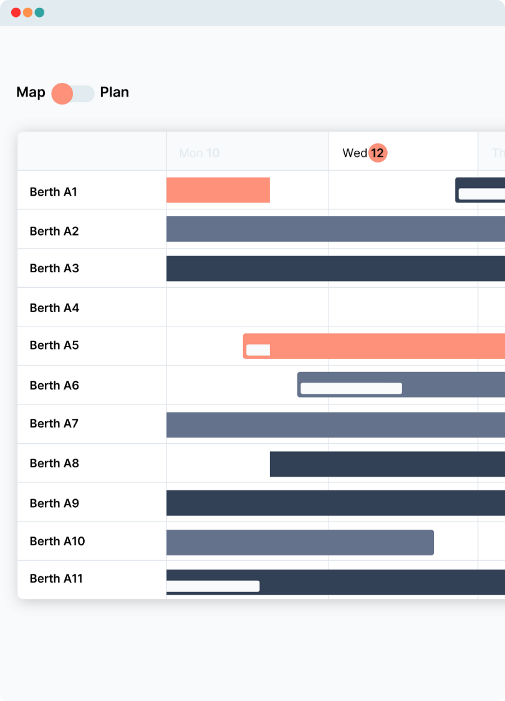505x701 pixels.
Task: Click the "Map" view label
Action: (31, 92)
